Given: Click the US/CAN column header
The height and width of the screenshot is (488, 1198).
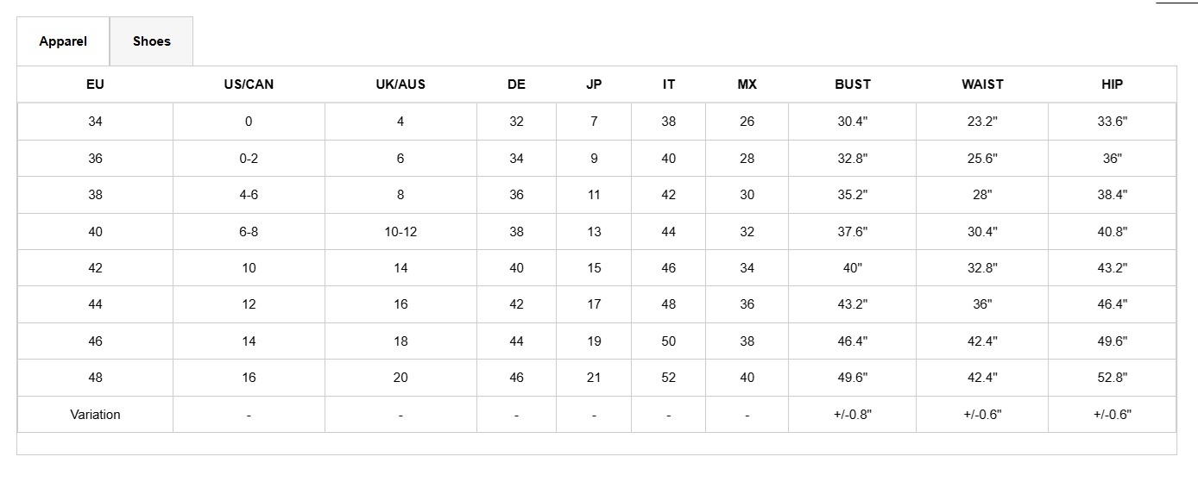Looking at the screenshot, I should click(249, 84).
